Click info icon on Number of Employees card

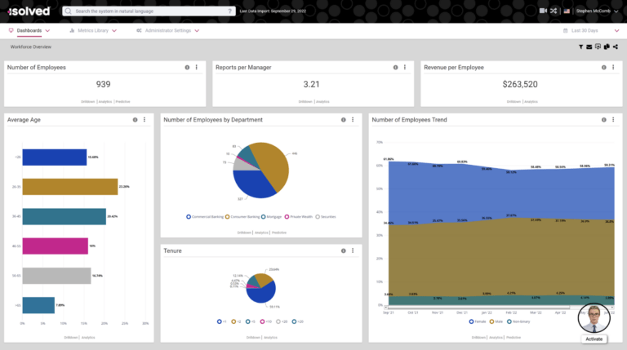[x=187, y=68]
